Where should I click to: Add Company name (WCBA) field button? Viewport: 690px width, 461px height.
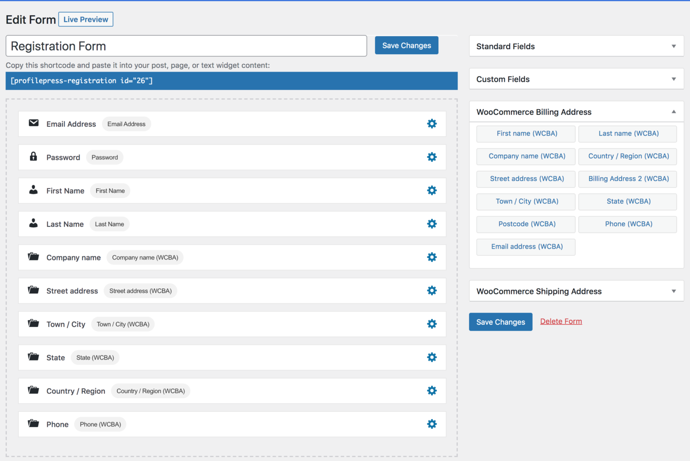point(526,156)
